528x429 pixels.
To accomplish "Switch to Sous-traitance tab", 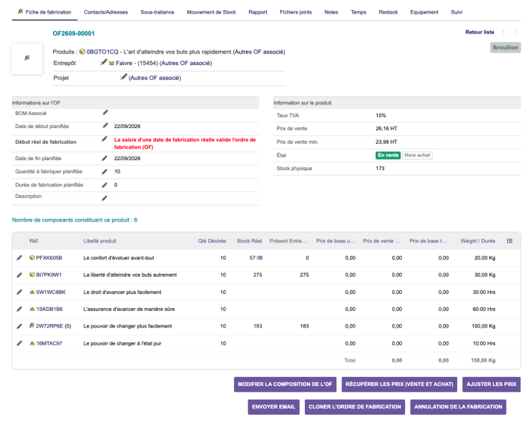I will tap(157, 12).
